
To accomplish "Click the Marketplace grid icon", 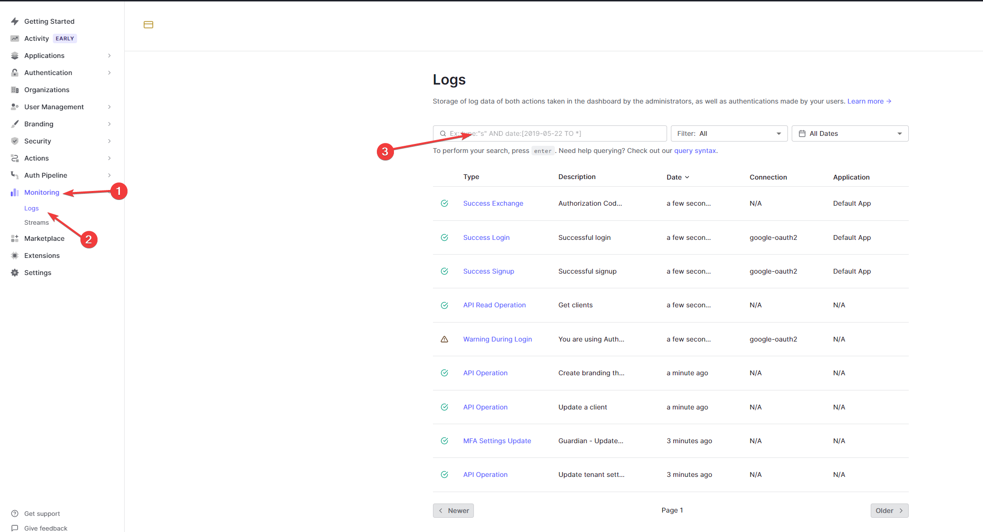I will point(15,238).
